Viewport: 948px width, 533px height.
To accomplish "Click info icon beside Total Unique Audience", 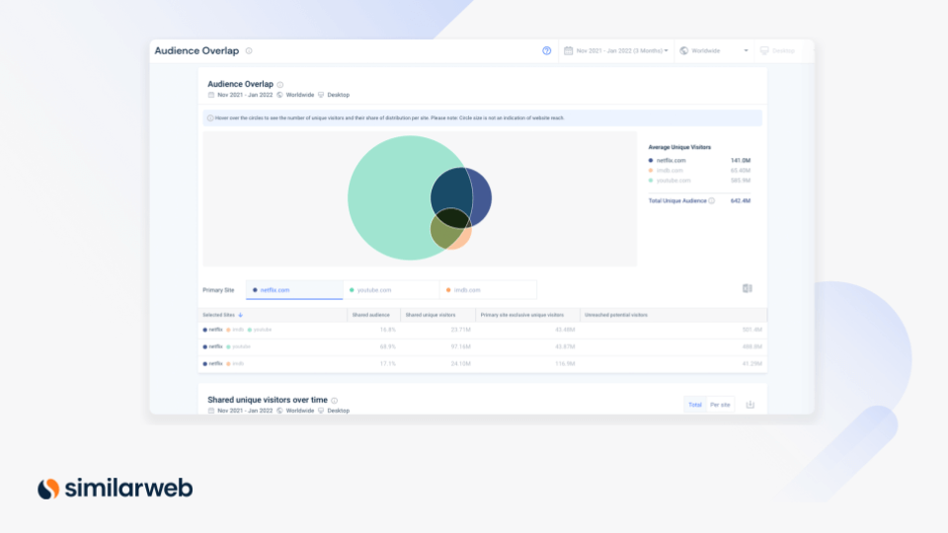I will (x=711, y=200).
